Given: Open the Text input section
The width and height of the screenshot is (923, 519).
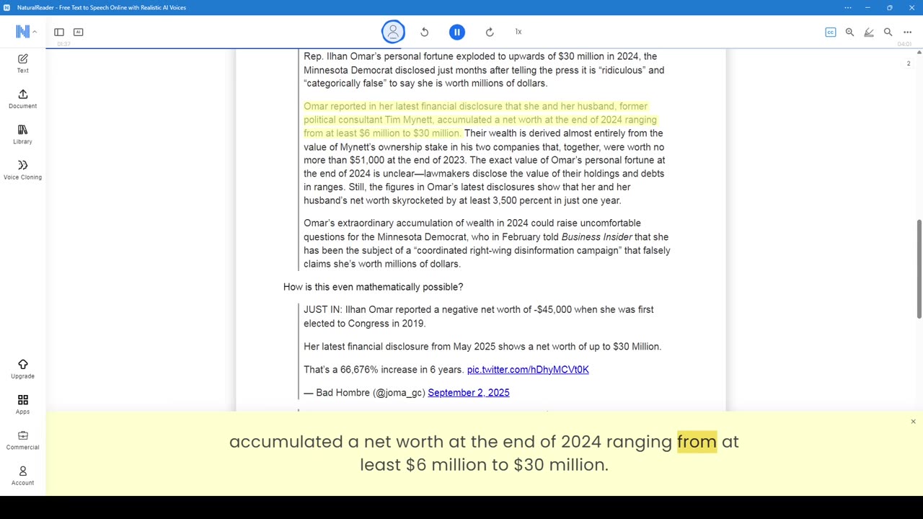Looking at the screenshot, I should point(22,63).
